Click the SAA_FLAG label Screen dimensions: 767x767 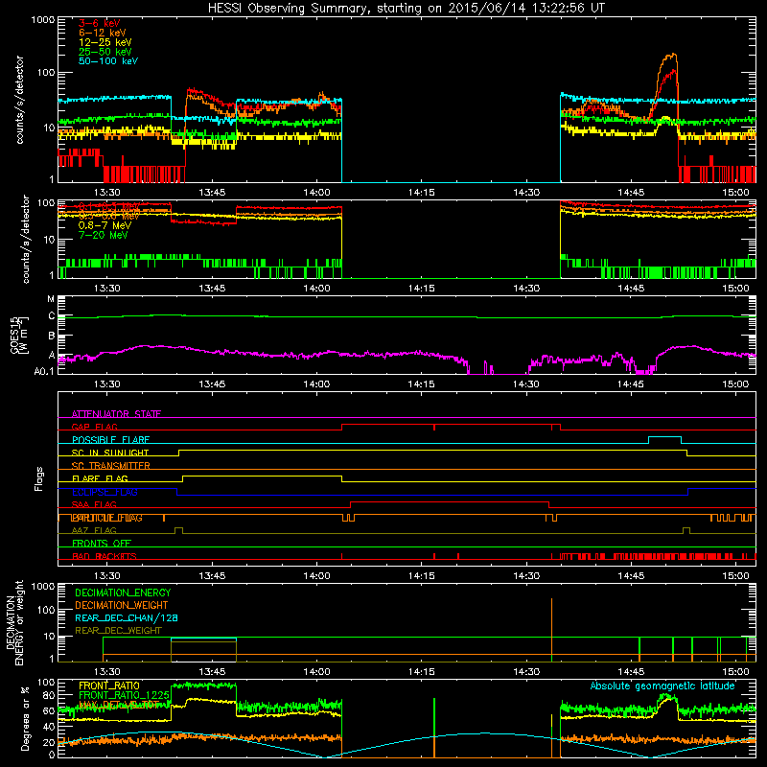(94, 505)
